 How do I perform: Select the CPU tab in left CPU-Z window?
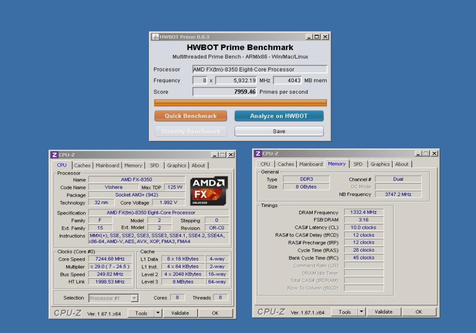[x=61, y=165]
